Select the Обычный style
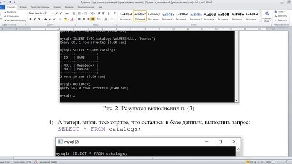 [140, 16]
